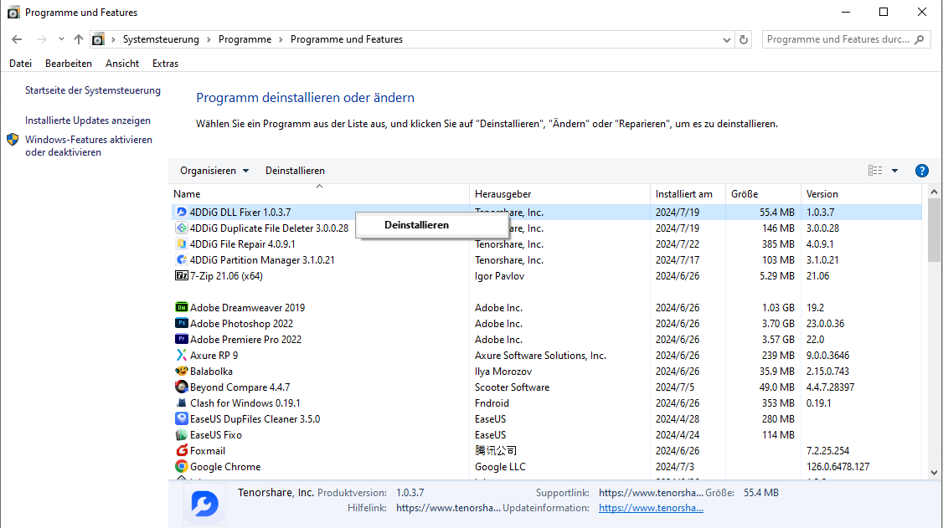Click the Adobe Premiere Pro 2022 icon
The width and height of the screenshot is (943, 528).
click(x=181, y=340)
